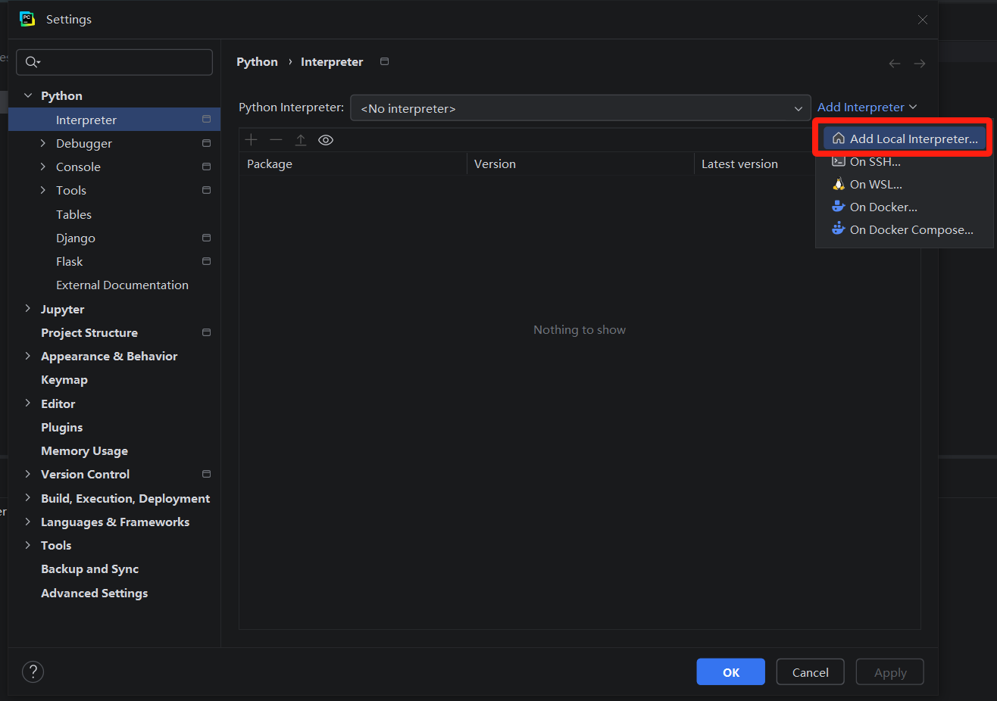Click the project-level icon on the Console row
The width and height of the screenshot is (997, 701).
[206, 167]
